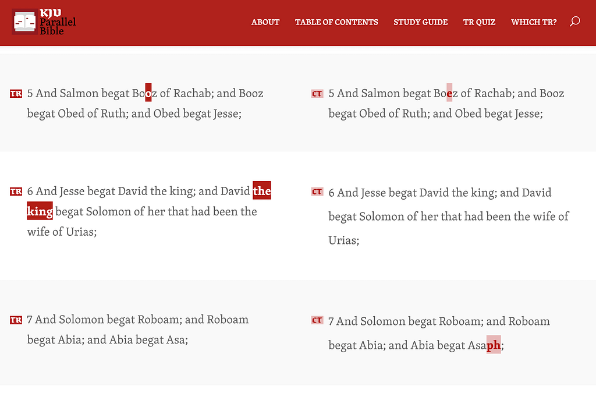Viewport: 596px width, 393px height.
Task: Navigate to Which TR? page
Action: pos(534,22)
